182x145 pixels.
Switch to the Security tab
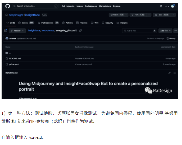(107, 23)
